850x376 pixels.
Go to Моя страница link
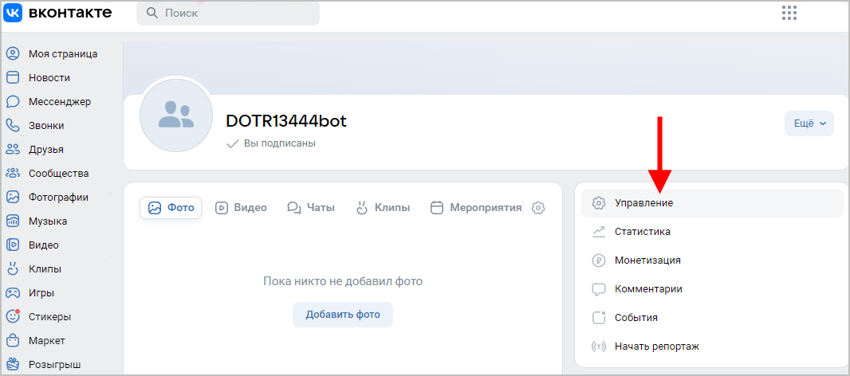click(x=63, y=53)
